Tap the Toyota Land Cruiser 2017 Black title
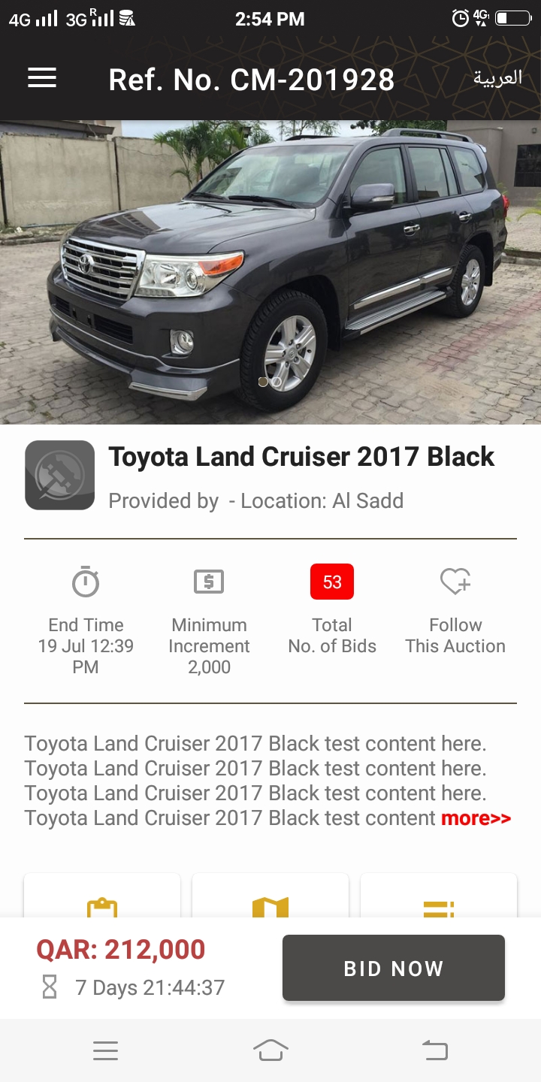This screenshot has height=1082, width=541. click(x=301, y=457)
